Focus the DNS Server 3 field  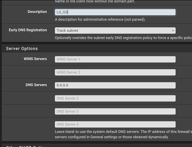115,111
